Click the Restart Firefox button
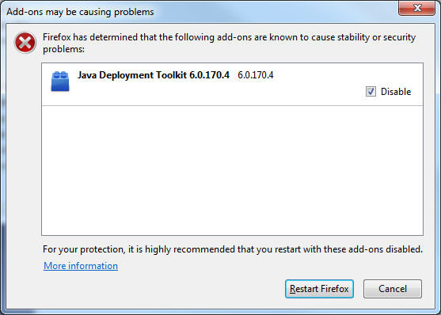The image size is (441, 315). click(x=319, y=289)
